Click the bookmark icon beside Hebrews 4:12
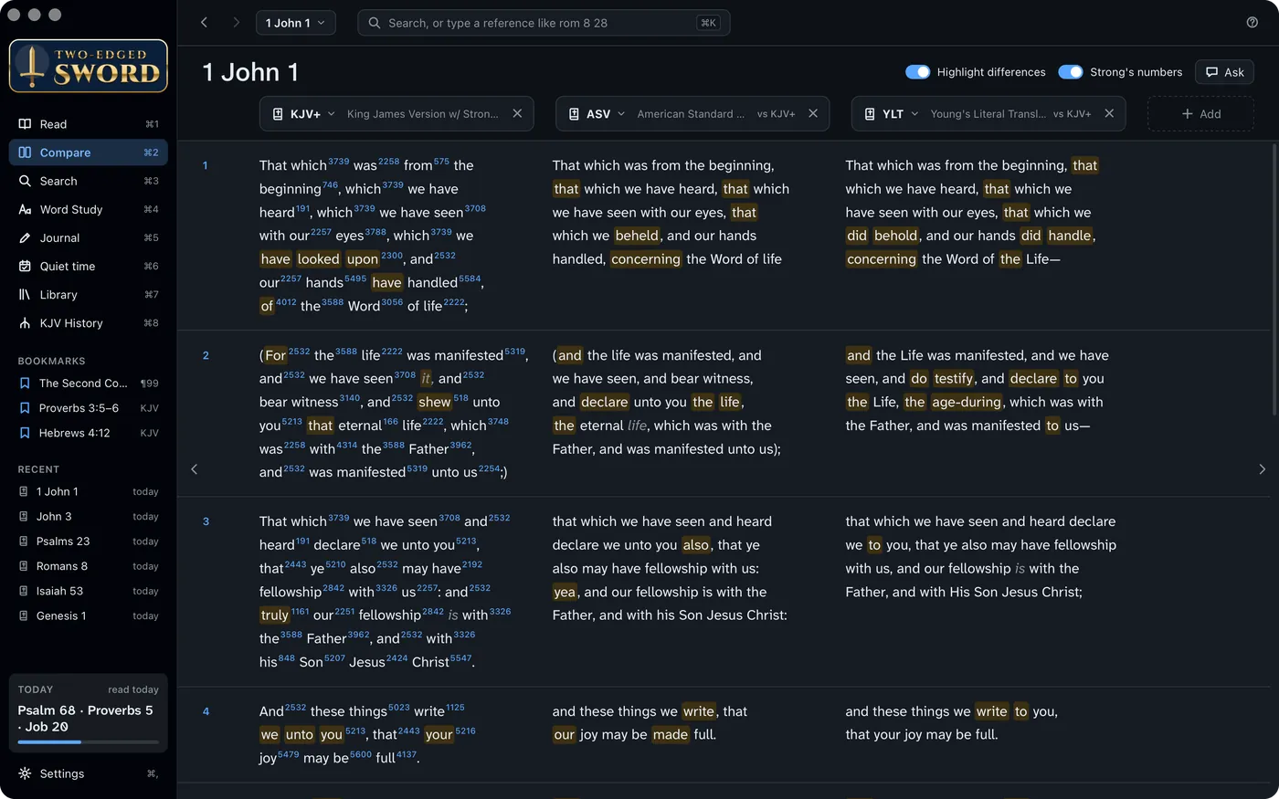Image resolution: width=1279 pixels, height=799 pixels. pyautogui.click(x=25, y=433)
